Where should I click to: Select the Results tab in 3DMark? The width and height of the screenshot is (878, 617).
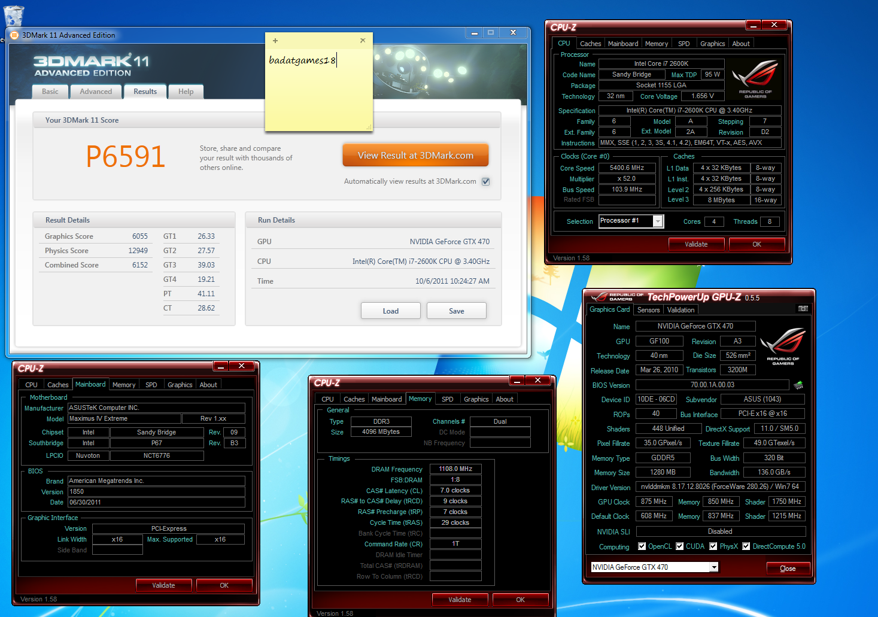click(145, 91)
